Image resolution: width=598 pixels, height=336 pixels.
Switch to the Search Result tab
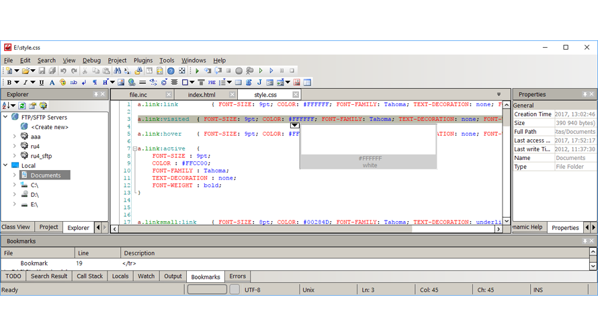pyautogui.click(x=49, y=276)
